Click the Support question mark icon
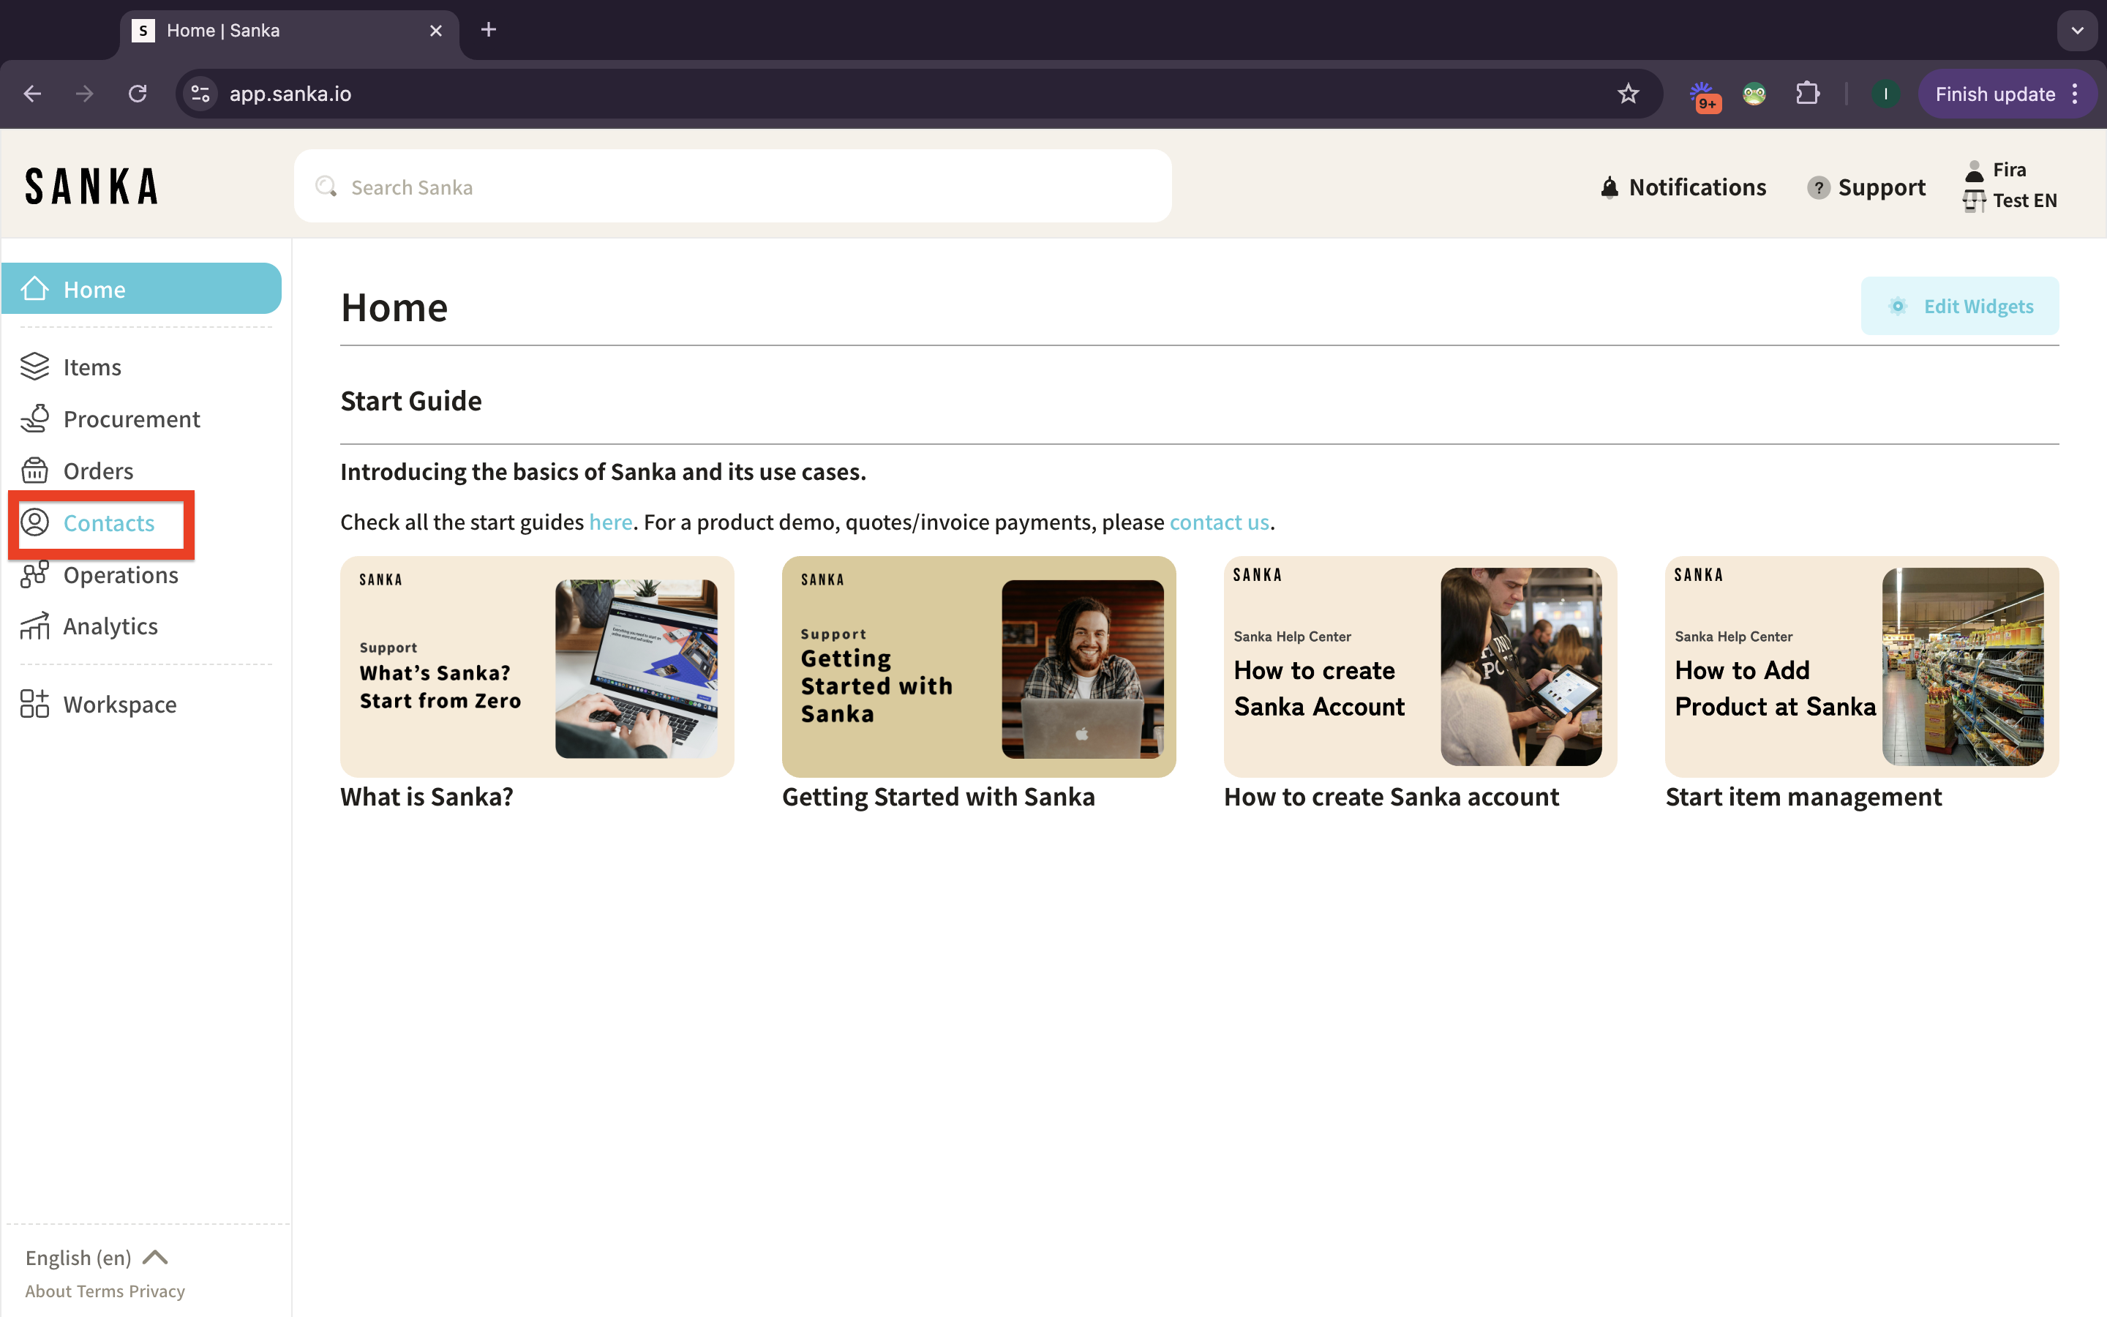The width and height of the screenshot is (2107, 1317). 1818,187
